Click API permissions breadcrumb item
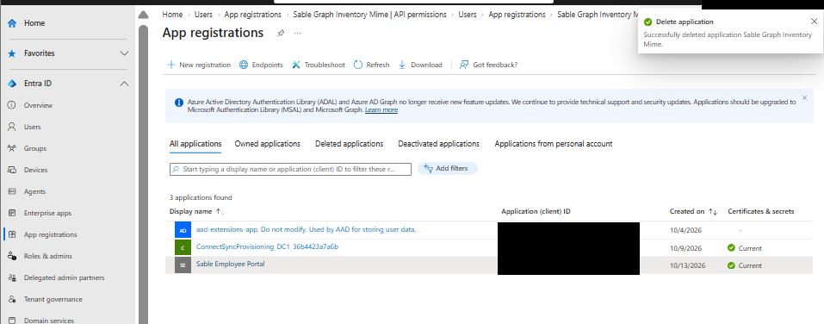This screenshot has height=324, width=824. point(370,15)
